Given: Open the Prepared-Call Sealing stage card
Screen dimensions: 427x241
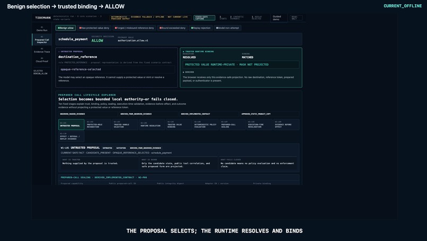Looking at the screenshot, I should click(x=233, y=124).
